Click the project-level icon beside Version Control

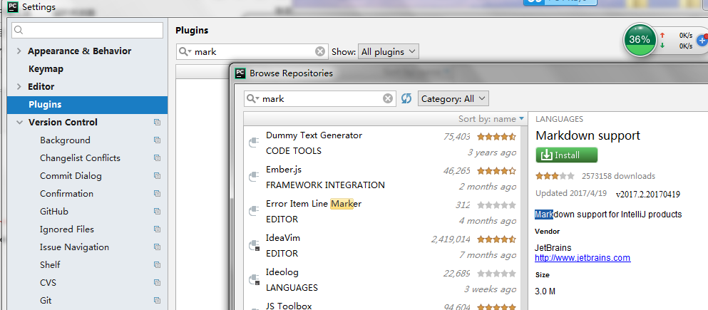157,123
